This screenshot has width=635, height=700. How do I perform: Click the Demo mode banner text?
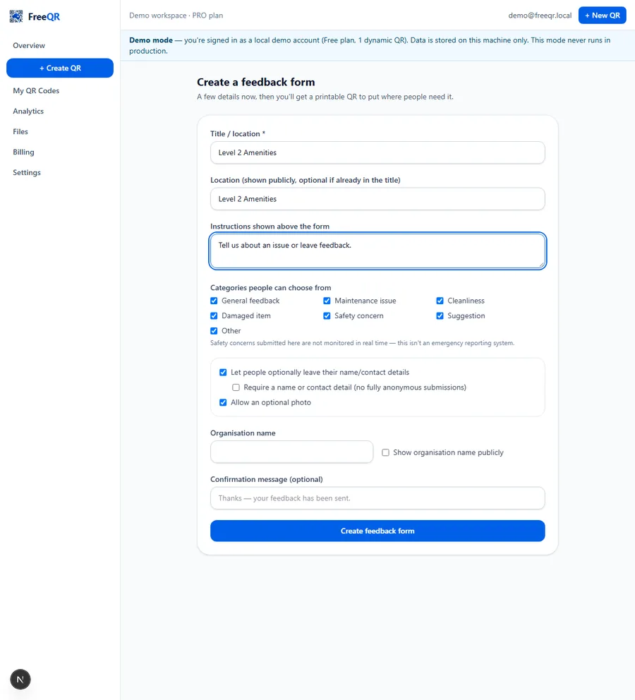370,46
